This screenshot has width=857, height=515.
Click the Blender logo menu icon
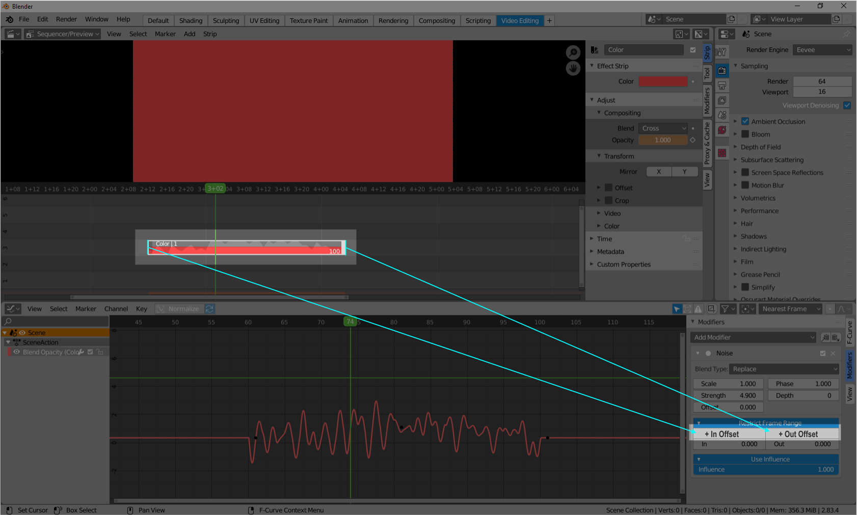(x=10, y=19)
